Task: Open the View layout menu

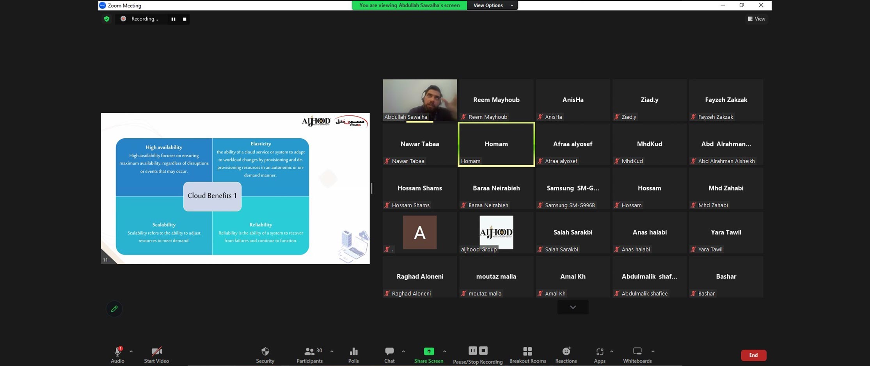Action: tap(756, 19)
